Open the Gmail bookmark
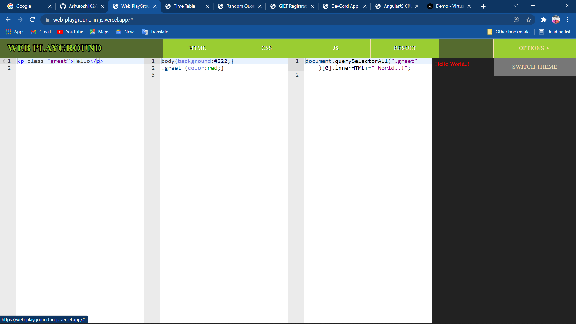This screenshot has height=324, width=576. pyautogui.click(x=40, y=31)
